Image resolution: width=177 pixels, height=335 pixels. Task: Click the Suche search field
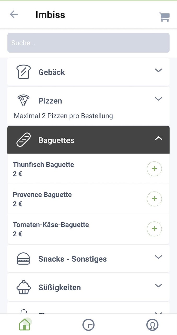pyautogui.click(x=88, y=43)
